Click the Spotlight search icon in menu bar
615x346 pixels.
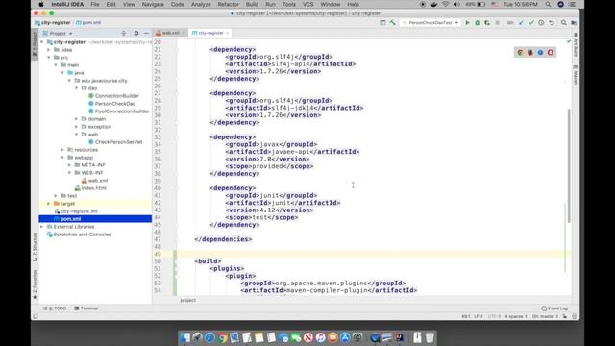(x=548, y=4)
